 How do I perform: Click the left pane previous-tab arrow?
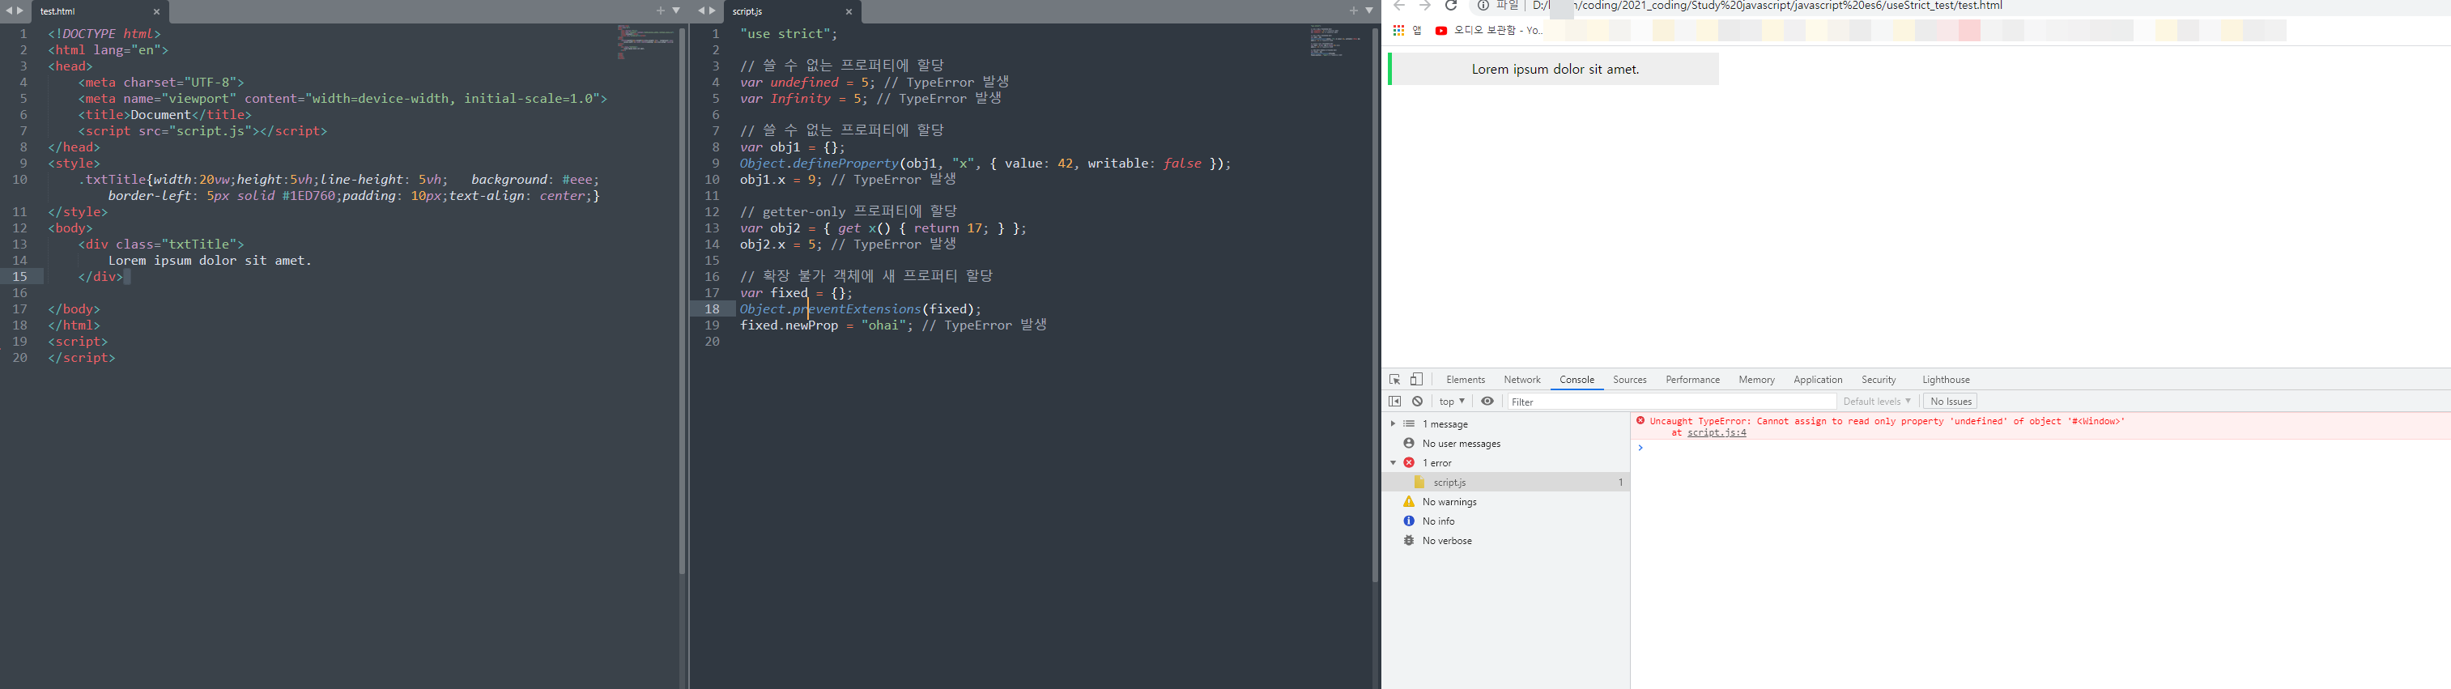(x=9, y=11)
